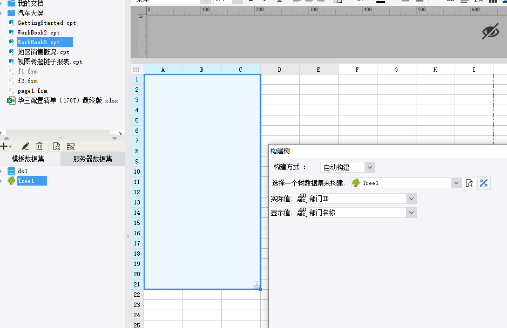Screen dimensions: 507x328
Task: Open WorkBook2.cpt in the file tree
Action: coord(38,32)
